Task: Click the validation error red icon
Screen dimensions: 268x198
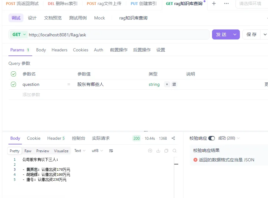Action: tap(195, 160)
